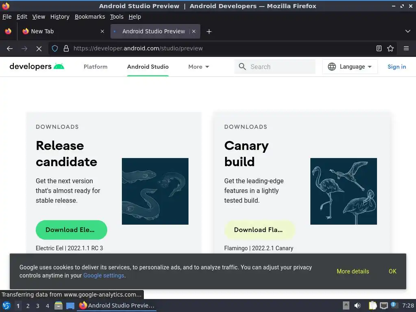Click the Firefox window taskbar button
This screenshot has height=312, width=416.
[x=117, y=305]
